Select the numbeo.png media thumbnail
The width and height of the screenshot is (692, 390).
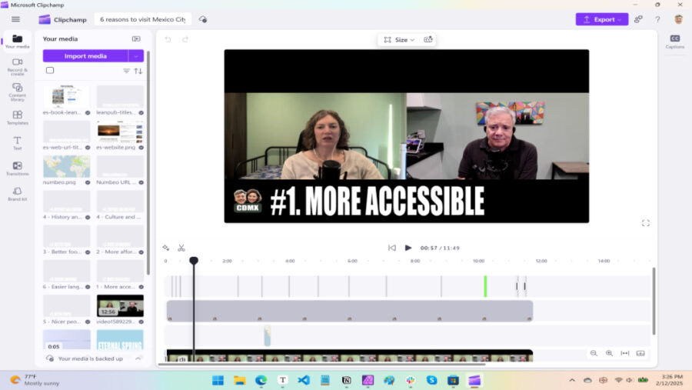pyautogui.click(x=66, y=167)
